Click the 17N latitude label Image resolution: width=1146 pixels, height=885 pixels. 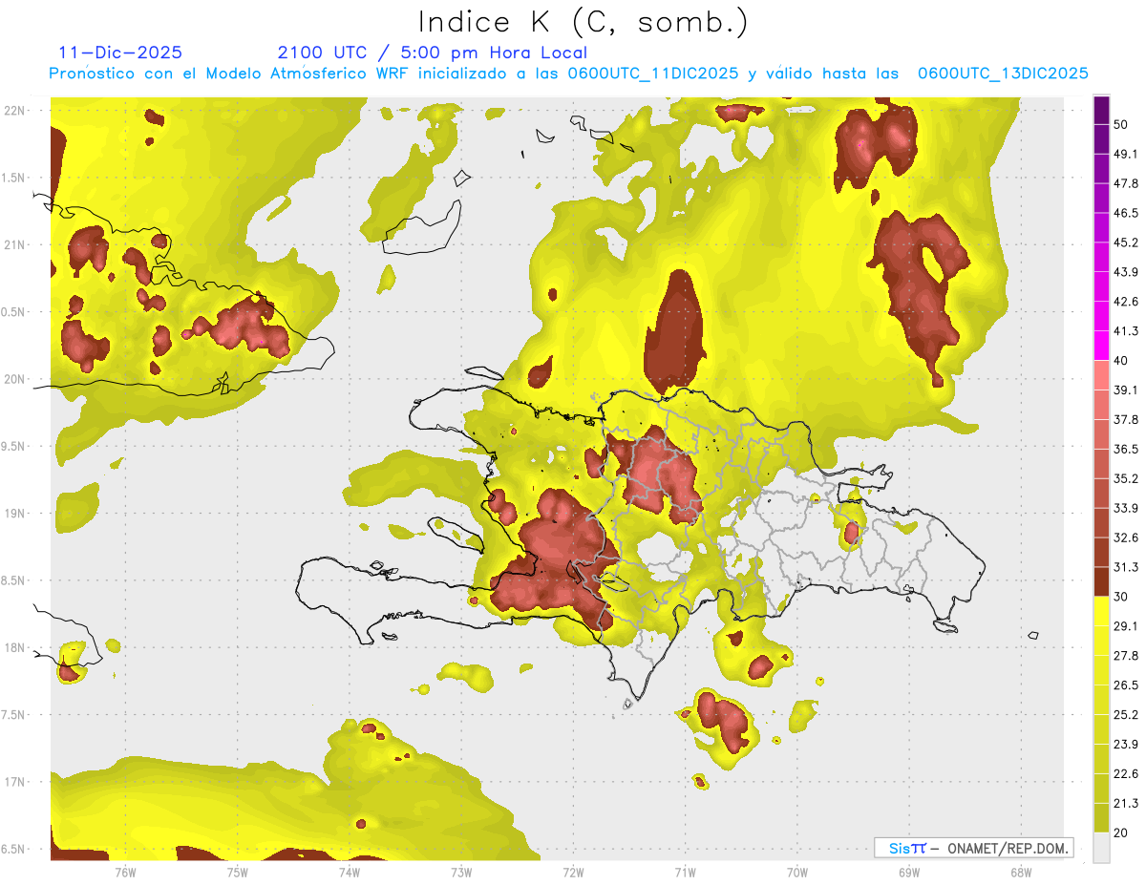pos(13,782)
